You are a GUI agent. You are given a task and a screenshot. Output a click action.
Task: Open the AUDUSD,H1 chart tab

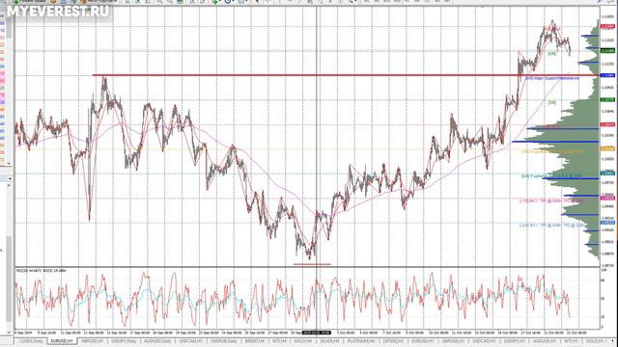pos(546,340)
